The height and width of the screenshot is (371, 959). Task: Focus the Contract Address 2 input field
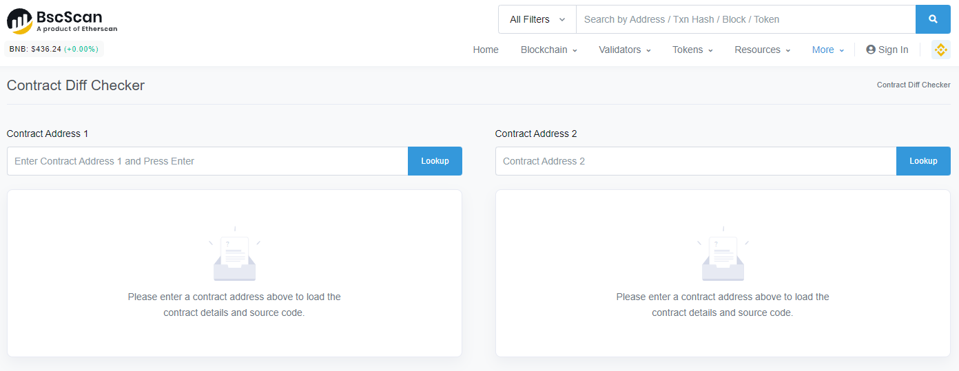tap(695, 161)
